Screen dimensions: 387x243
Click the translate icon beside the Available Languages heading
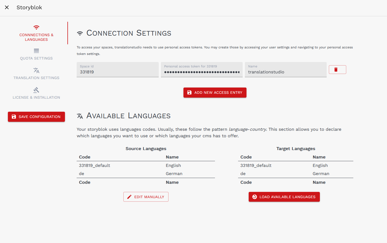pyautogui.click(x=80, y=116)
